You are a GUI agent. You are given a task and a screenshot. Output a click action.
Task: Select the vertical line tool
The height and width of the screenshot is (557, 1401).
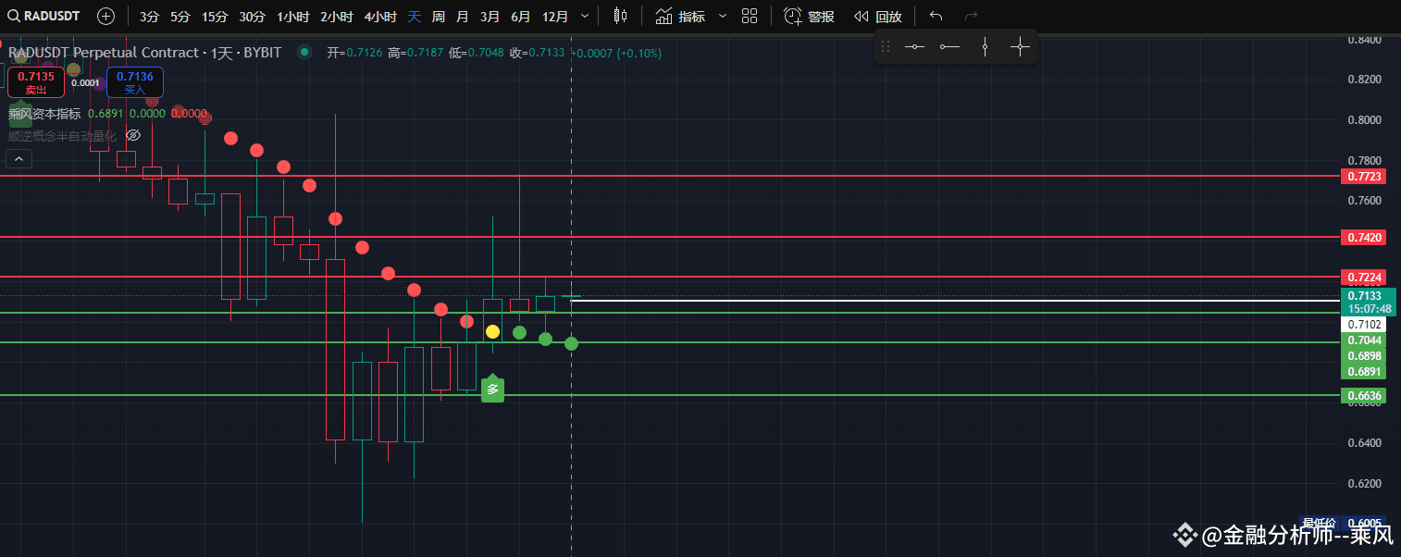point(985,46)
